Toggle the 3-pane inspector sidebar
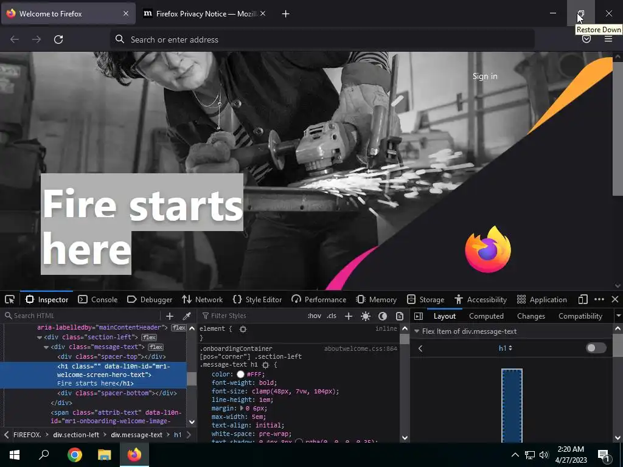The image size is (623, 467). [x=419, y=316]
